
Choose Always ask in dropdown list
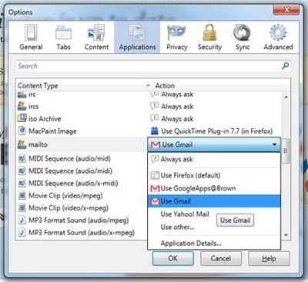[x=214, y=159]
